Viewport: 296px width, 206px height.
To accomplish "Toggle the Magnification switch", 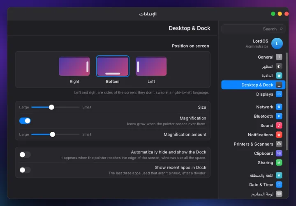I will 25,121.
